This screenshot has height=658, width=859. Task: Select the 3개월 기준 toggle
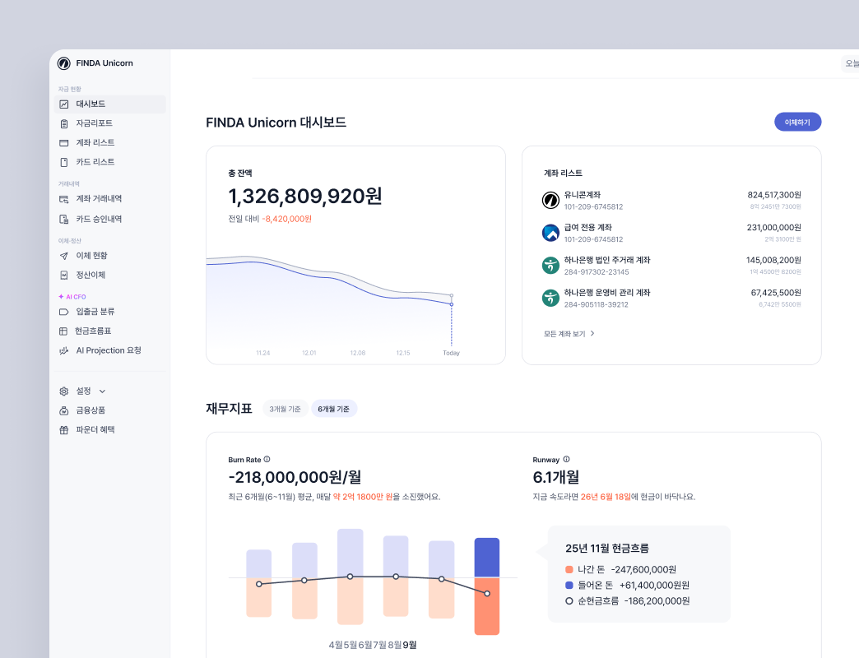[x=285, y=409]
